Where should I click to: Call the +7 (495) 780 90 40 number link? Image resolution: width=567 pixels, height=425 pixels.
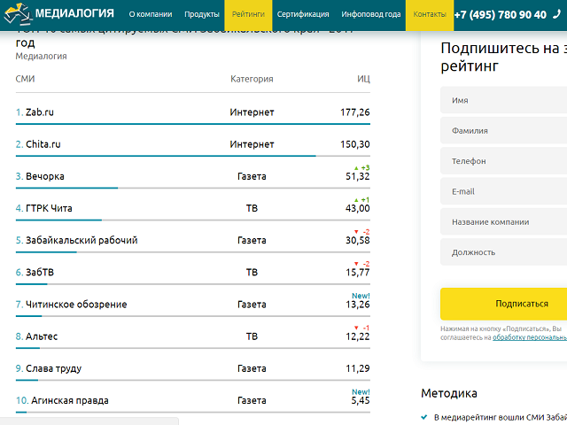500,15
